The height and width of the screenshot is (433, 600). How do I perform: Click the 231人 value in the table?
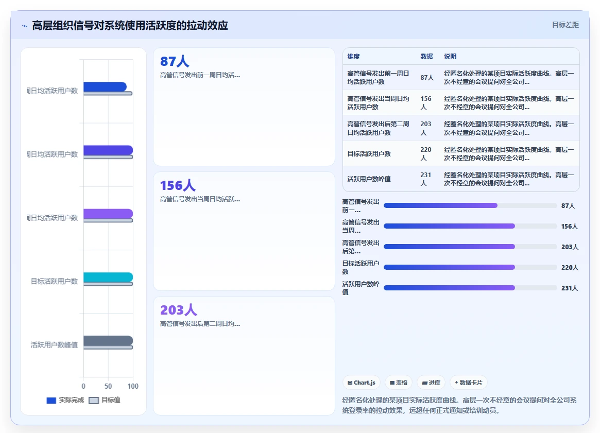click(x=426, y=179)
